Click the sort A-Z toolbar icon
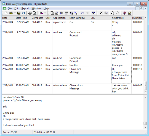Viewport: 149px width, 136px height. click(71, 13)
